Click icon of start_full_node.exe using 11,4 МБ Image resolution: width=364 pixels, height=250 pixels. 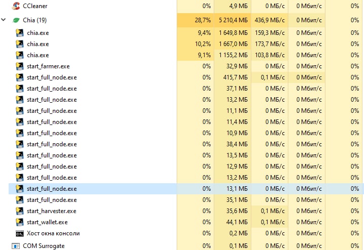point(20,122)
